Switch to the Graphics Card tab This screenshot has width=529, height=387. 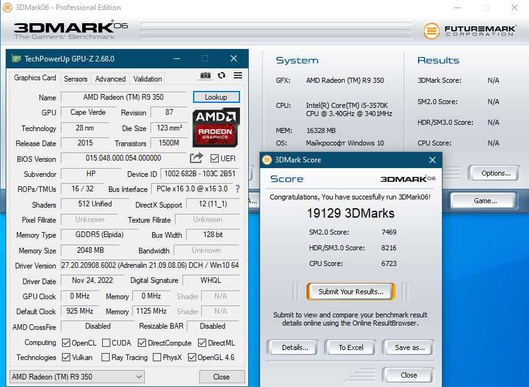[x=34, y=78]
